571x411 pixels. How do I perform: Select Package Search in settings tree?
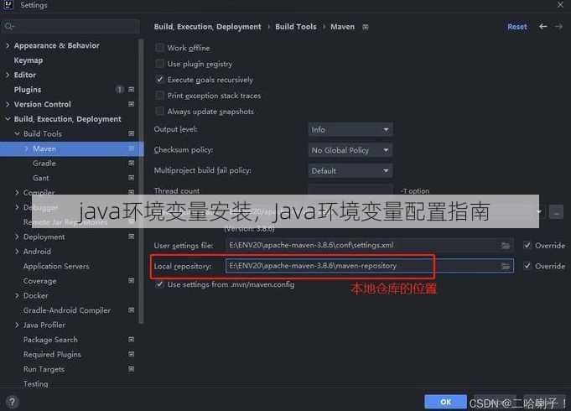50,340
